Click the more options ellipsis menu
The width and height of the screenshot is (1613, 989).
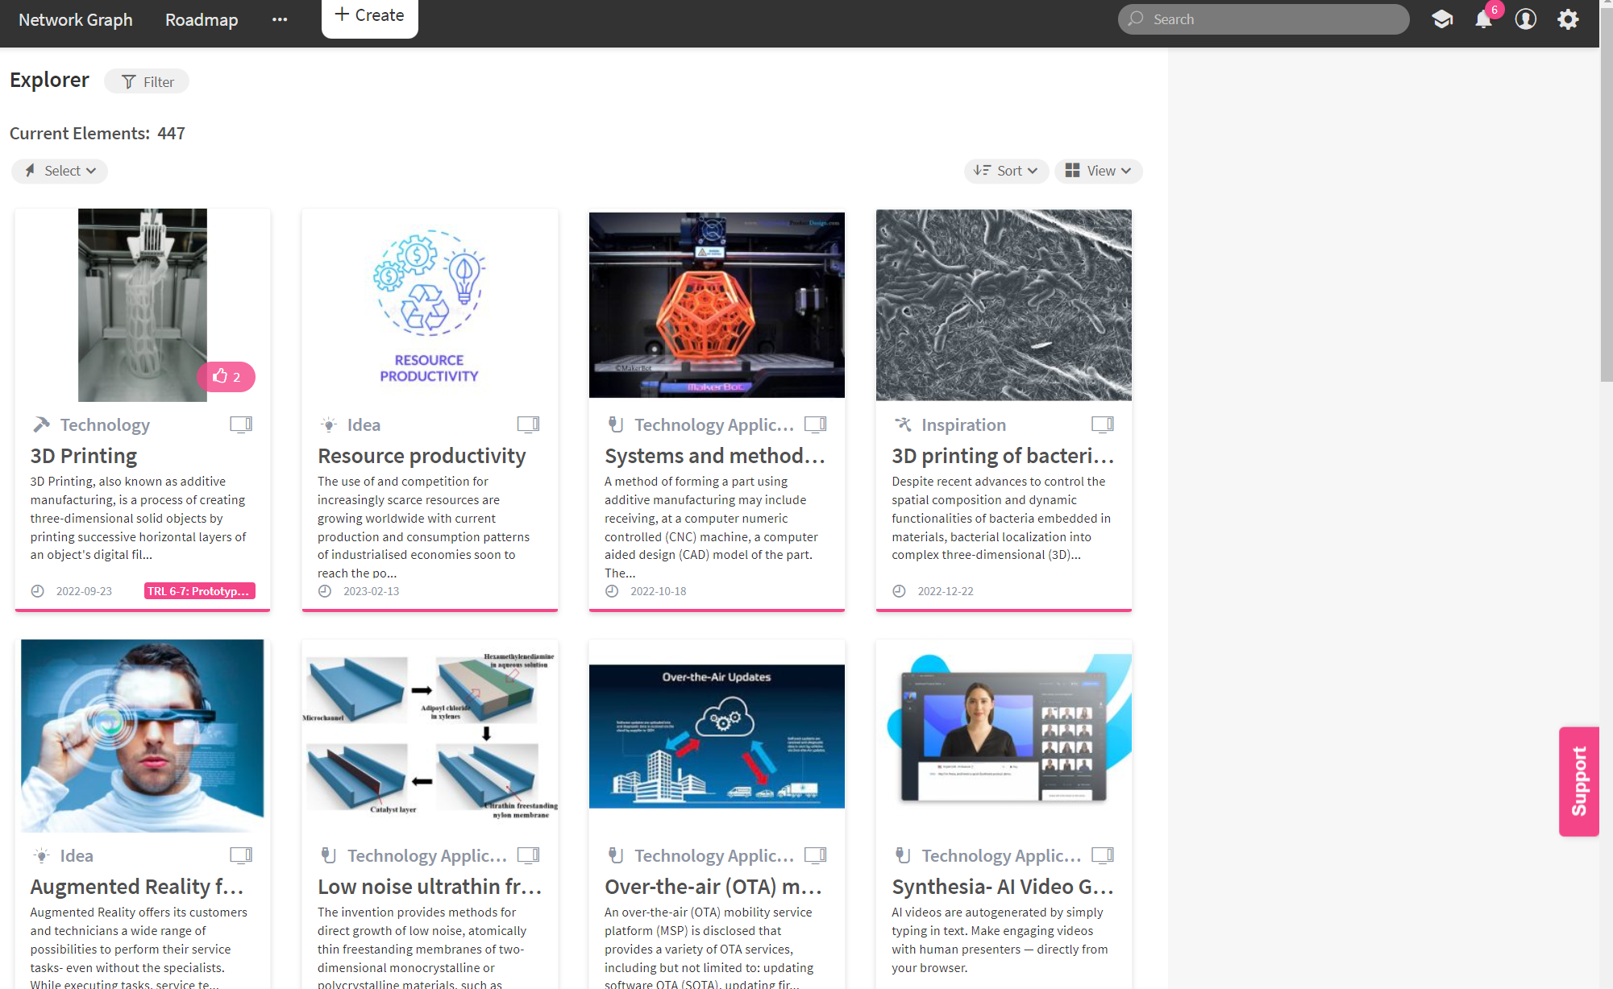[x=280, y=19]
